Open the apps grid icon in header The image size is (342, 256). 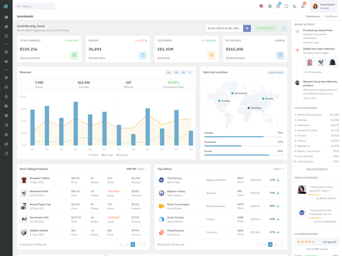point(269,6)
